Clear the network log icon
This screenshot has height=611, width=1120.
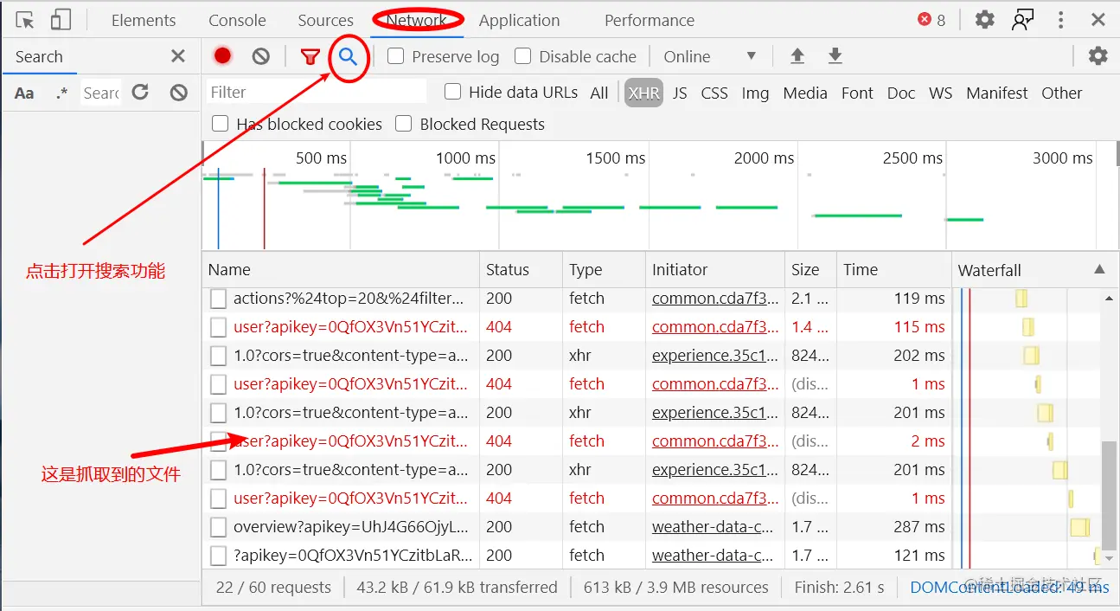coord(261,56)
